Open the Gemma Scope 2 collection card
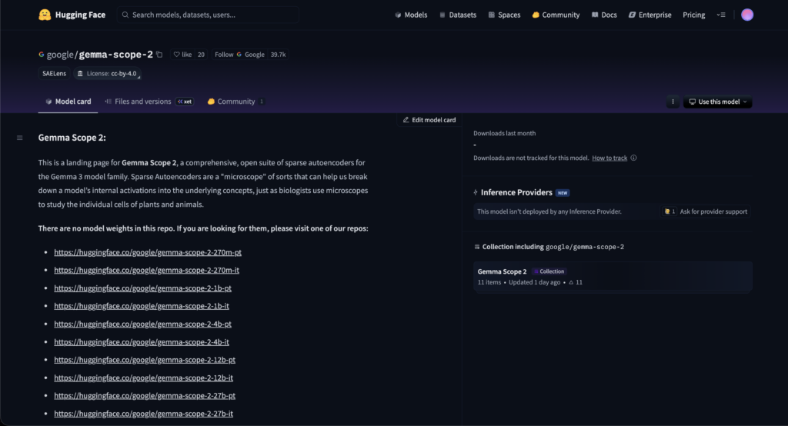 pos(613,277)
